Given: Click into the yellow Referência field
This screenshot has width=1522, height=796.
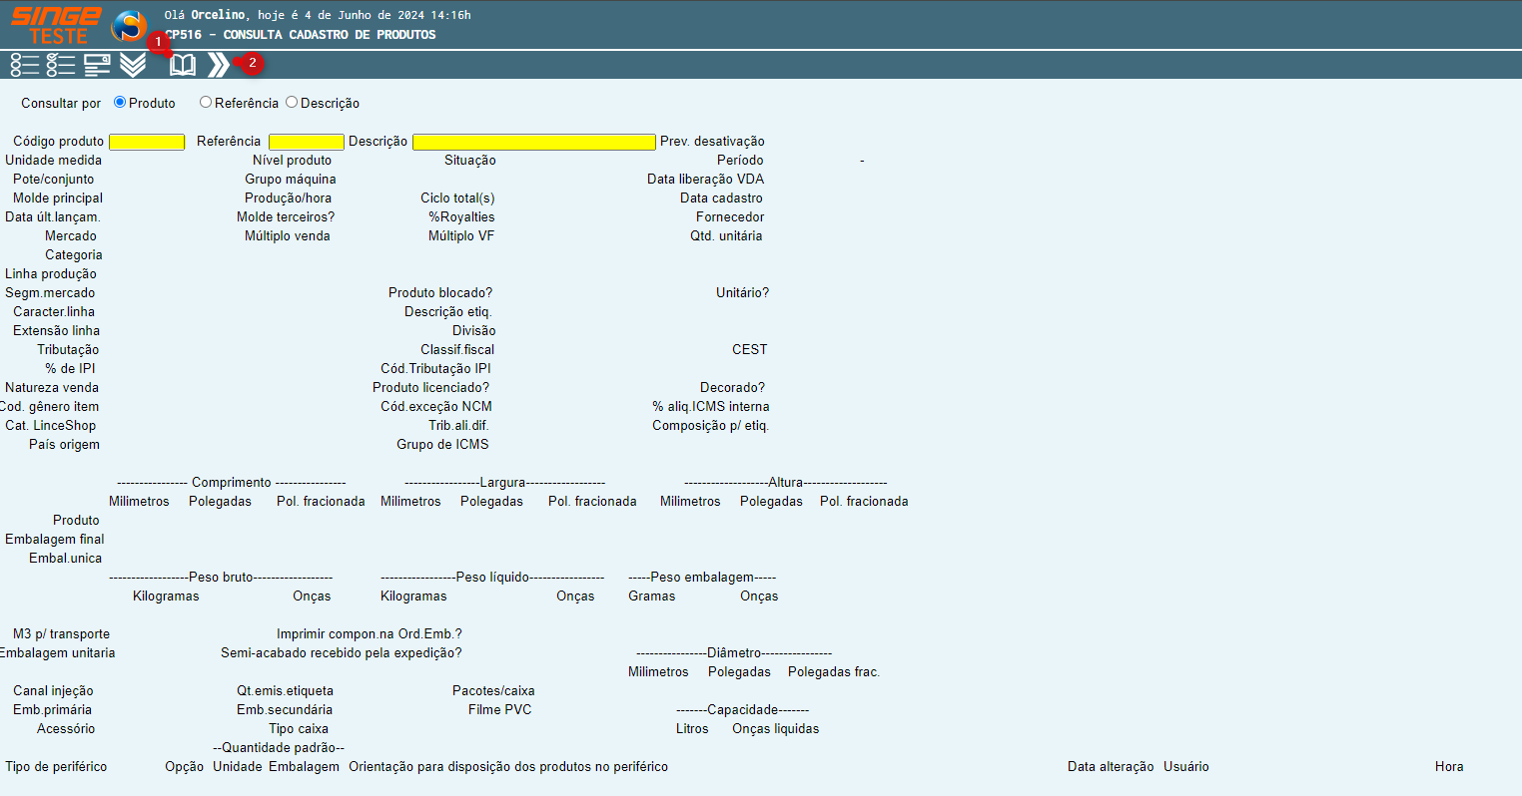Looking at the screenshot, I should click(x=306, y=142).
